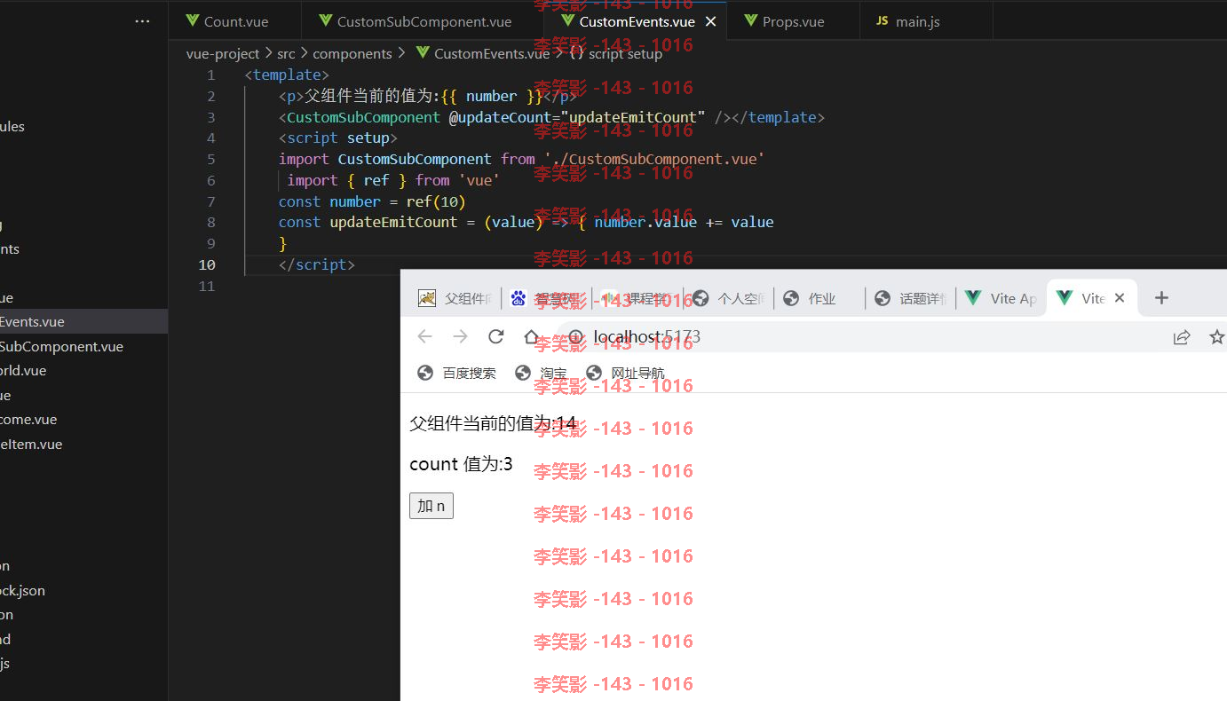Click number.value += value expression

684,222
